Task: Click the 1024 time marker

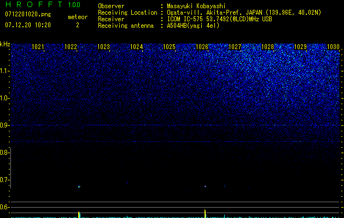Action: click(137, 47)
